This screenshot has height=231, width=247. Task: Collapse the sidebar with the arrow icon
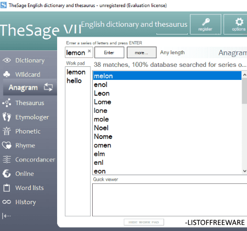(x=6, y=216)
